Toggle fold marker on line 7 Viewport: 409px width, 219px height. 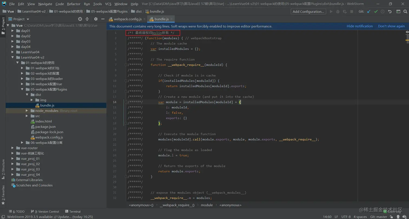coord(126,65)
